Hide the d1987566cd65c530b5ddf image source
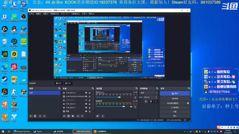The height and width of the screenshot is (134, 239). click(86, 96)
